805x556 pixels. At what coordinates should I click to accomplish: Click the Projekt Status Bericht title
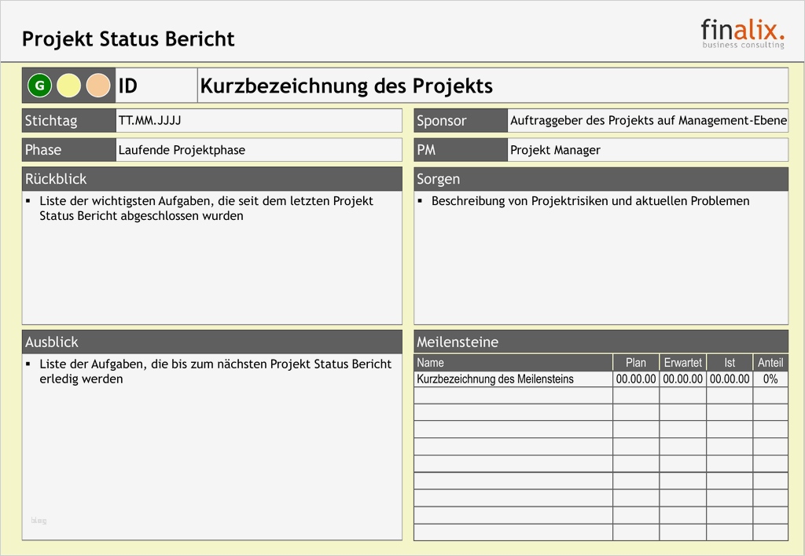point(128,38)
